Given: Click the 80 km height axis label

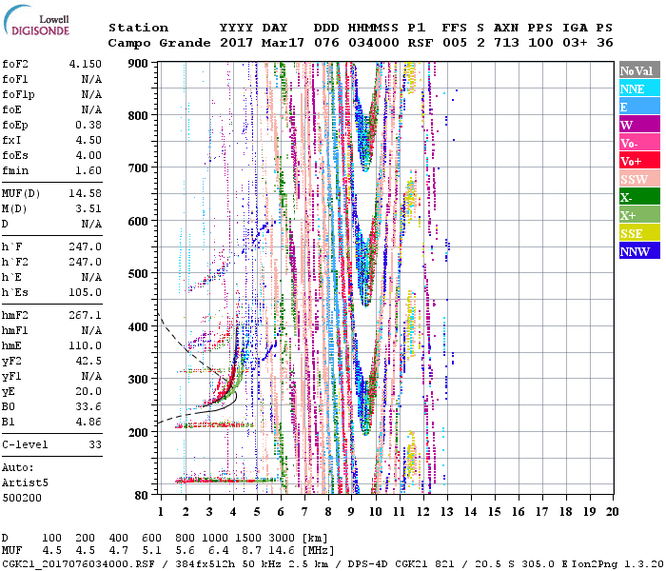Looking at the screenshot, I should click(141, 496).
